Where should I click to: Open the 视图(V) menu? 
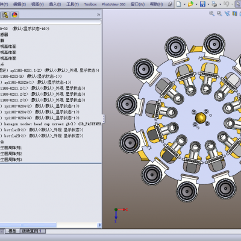tap(37, 4)
